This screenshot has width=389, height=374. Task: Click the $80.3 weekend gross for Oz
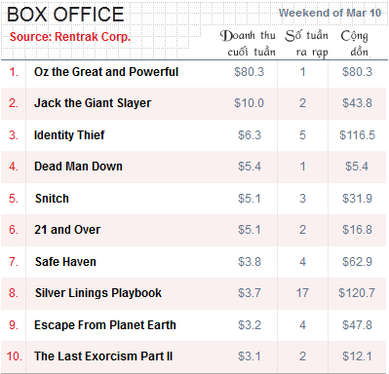249,72
